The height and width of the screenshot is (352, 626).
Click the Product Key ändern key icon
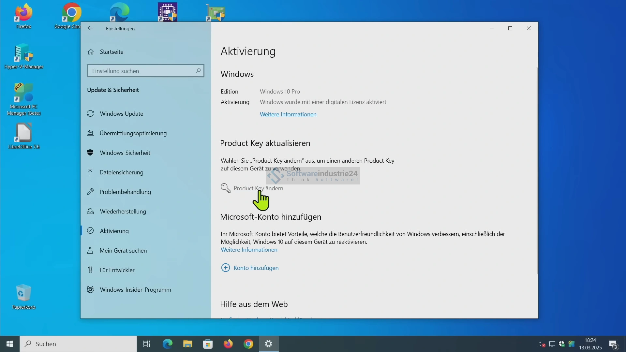tap(226, 188)
